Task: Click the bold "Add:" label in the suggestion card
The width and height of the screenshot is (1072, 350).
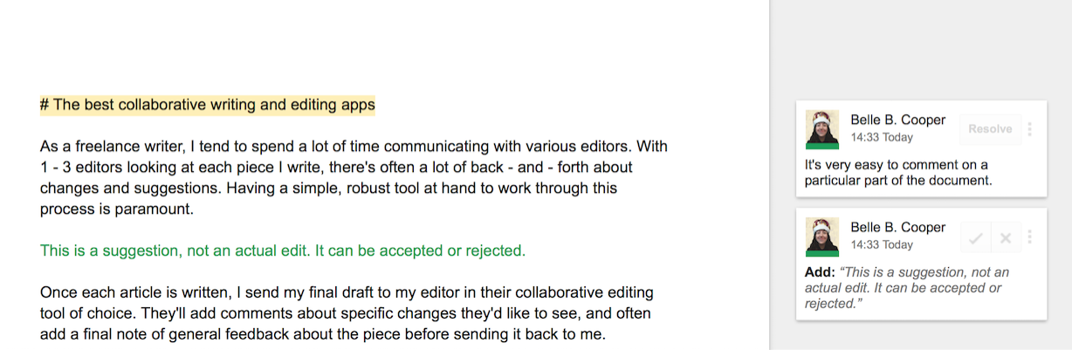Action: (818, 272)
